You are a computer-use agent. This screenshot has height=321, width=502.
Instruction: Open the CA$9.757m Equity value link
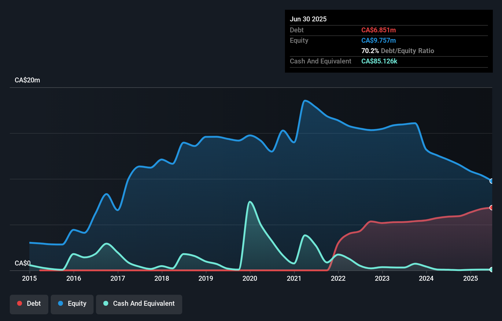(378, 40)
